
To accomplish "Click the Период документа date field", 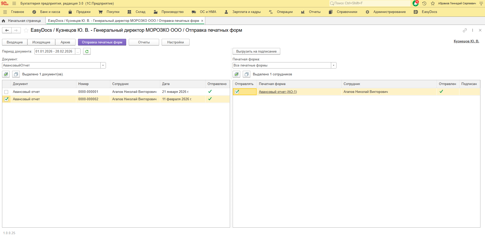I will coord(55,52).
